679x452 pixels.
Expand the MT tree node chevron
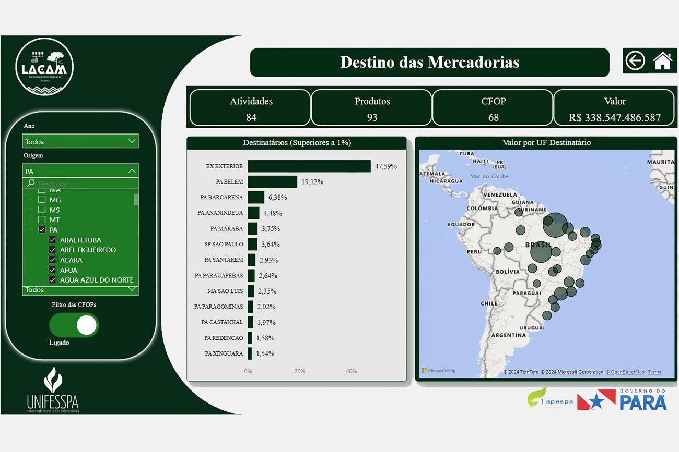(x=30, y=220)
